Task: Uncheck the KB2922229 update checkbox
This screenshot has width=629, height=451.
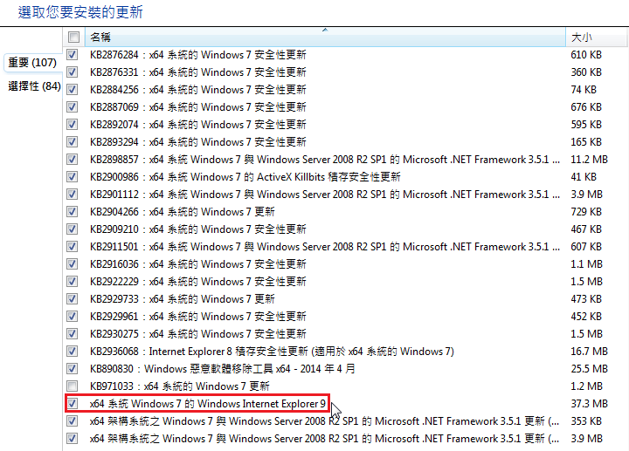Action: click(73, 282)
